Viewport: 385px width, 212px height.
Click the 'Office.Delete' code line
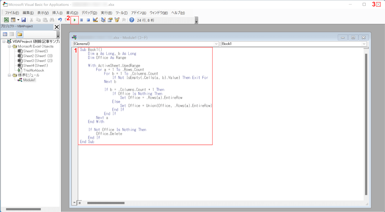pos(109,134)
